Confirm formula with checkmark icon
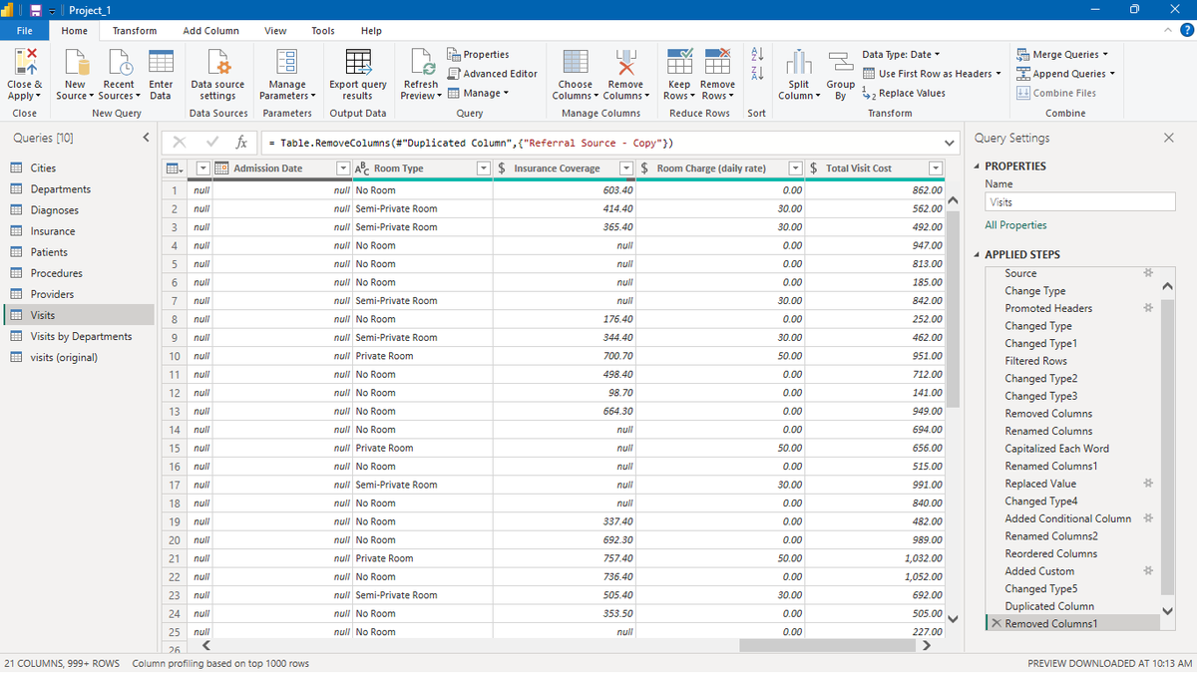 coord(211,143)
